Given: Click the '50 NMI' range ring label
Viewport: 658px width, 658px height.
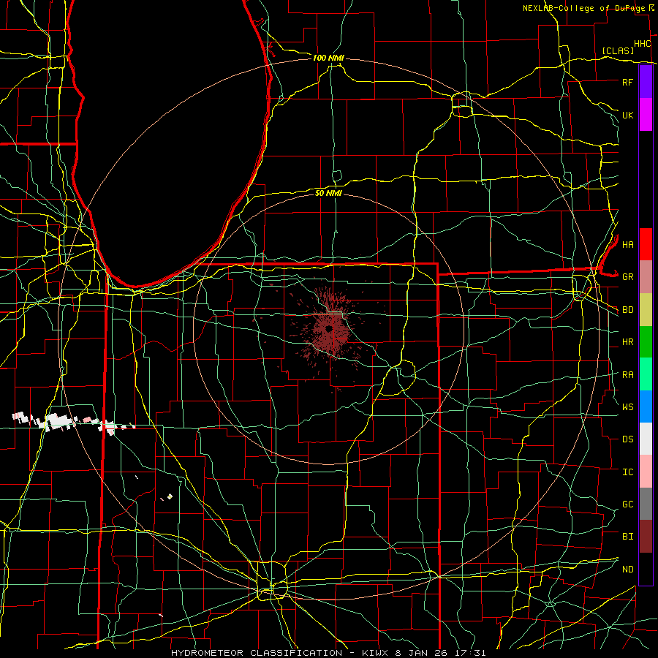Looking at the screenshot, I should click(328, 193).
